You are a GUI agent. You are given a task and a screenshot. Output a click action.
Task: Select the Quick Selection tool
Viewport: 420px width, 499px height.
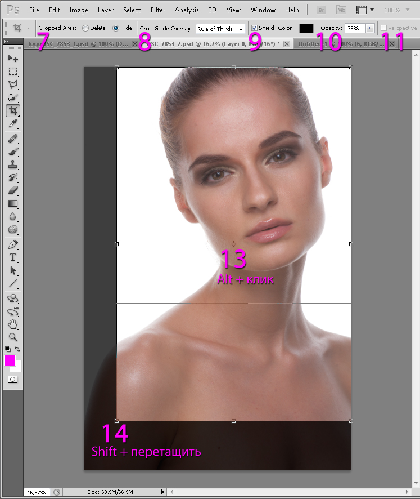tap(13, 97)
